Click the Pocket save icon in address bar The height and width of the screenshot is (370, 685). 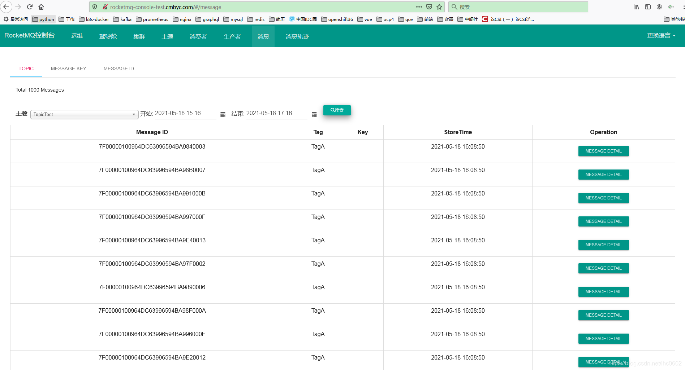point(429,7)
